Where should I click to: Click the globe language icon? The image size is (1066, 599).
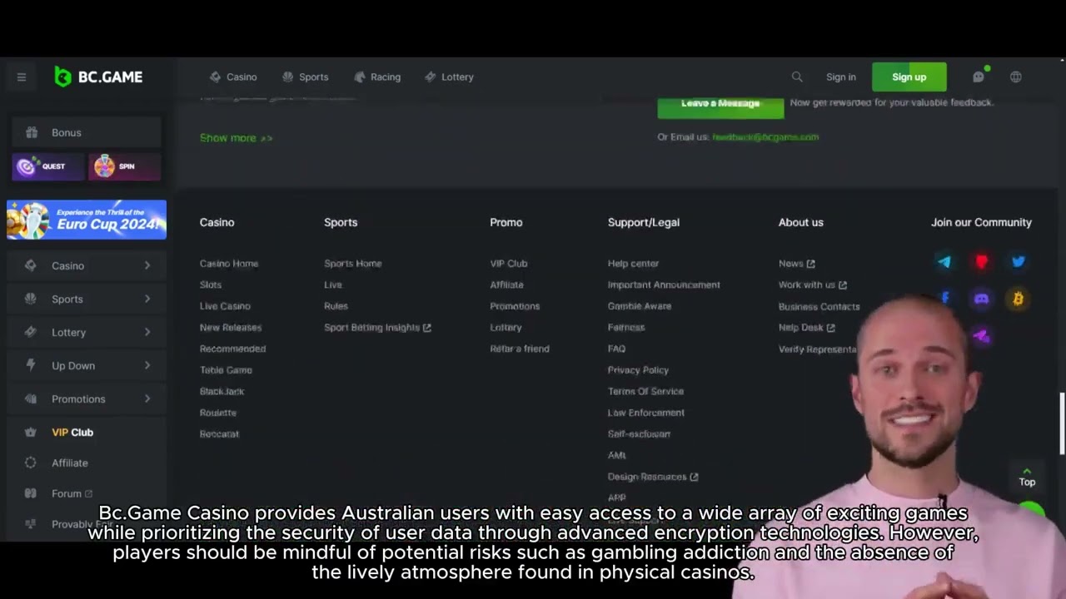[1016, 77]
